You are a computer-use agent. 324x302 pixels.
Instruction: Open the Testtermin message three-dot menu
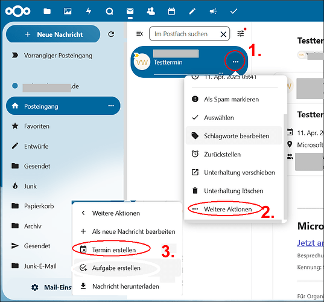click(235, 62)
